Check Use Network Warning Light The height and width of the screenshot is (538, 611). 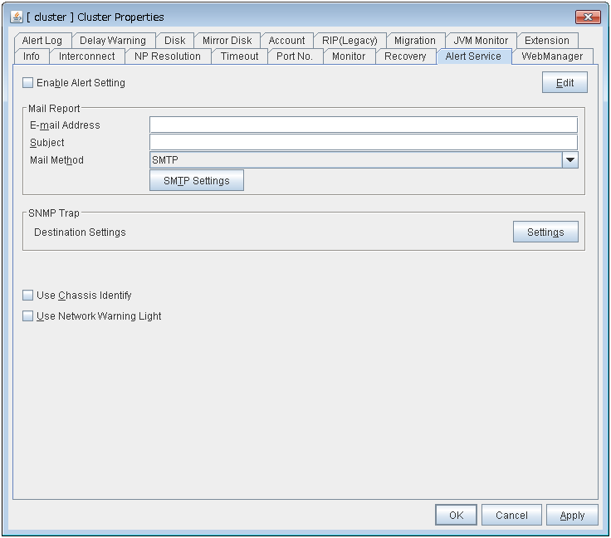(x=28, y=316)
